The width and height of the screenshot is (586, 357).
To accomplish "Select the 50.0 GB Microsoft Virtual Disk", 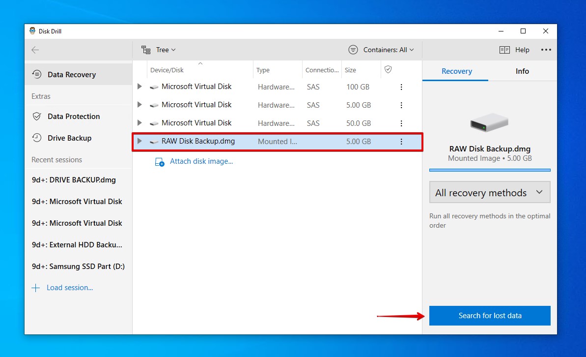I will [278, 123].
